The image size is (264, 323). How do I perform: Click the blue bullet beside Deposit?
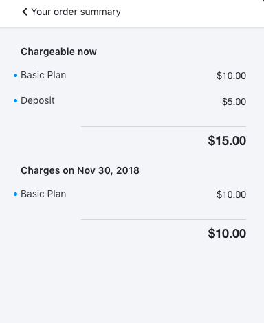click(15, 100)
